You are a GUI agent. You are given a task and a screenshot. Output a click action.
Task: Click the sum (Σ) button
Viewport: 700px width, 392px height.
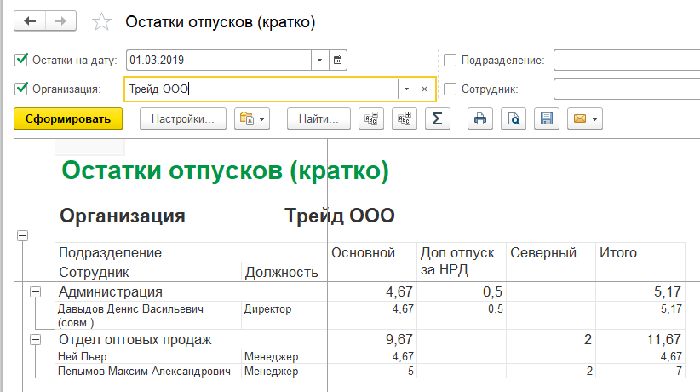pos(437,118)
